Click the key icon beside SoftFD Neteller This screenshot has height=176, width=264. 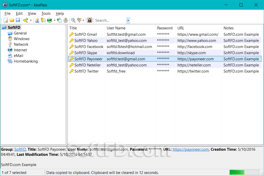tap(71, 65)
